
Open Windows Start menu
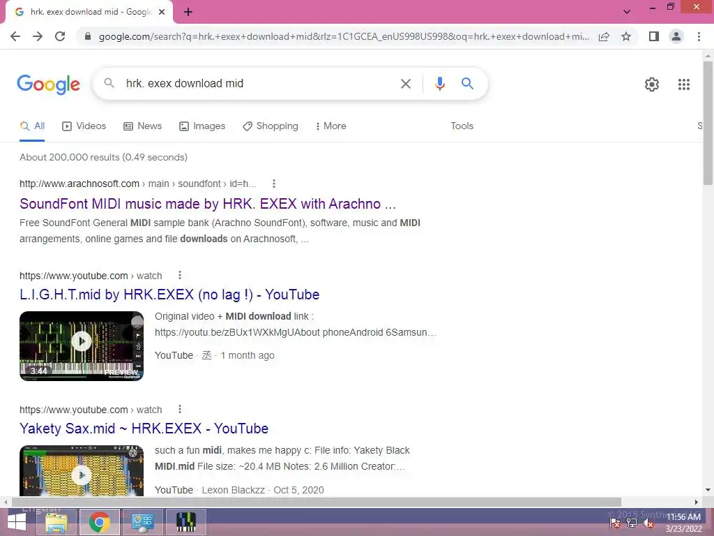[x=17, y=522]
